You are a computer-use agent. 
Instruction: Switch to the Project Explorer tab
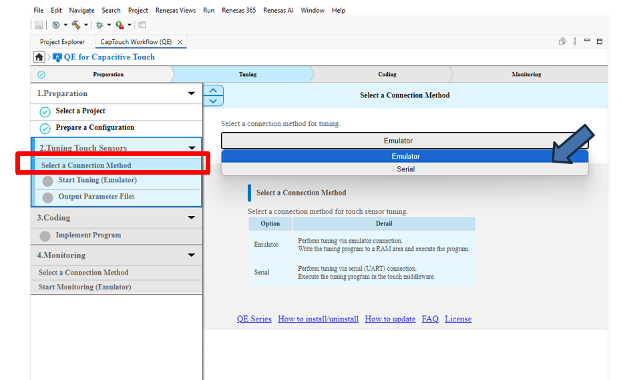(x=62, y=42)
